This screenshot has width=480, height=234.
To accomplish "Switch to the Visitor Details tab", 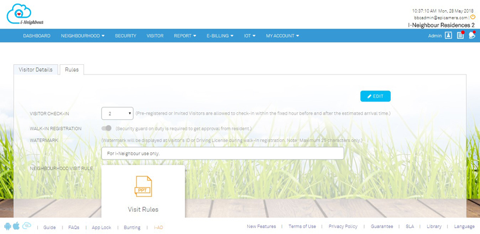I will pyautogui.click(x=35, y=70).
